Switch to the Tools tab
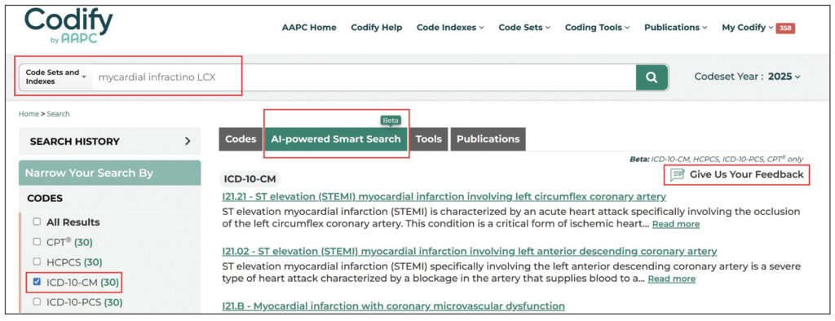The image size is (835, 321). point(429,139)
